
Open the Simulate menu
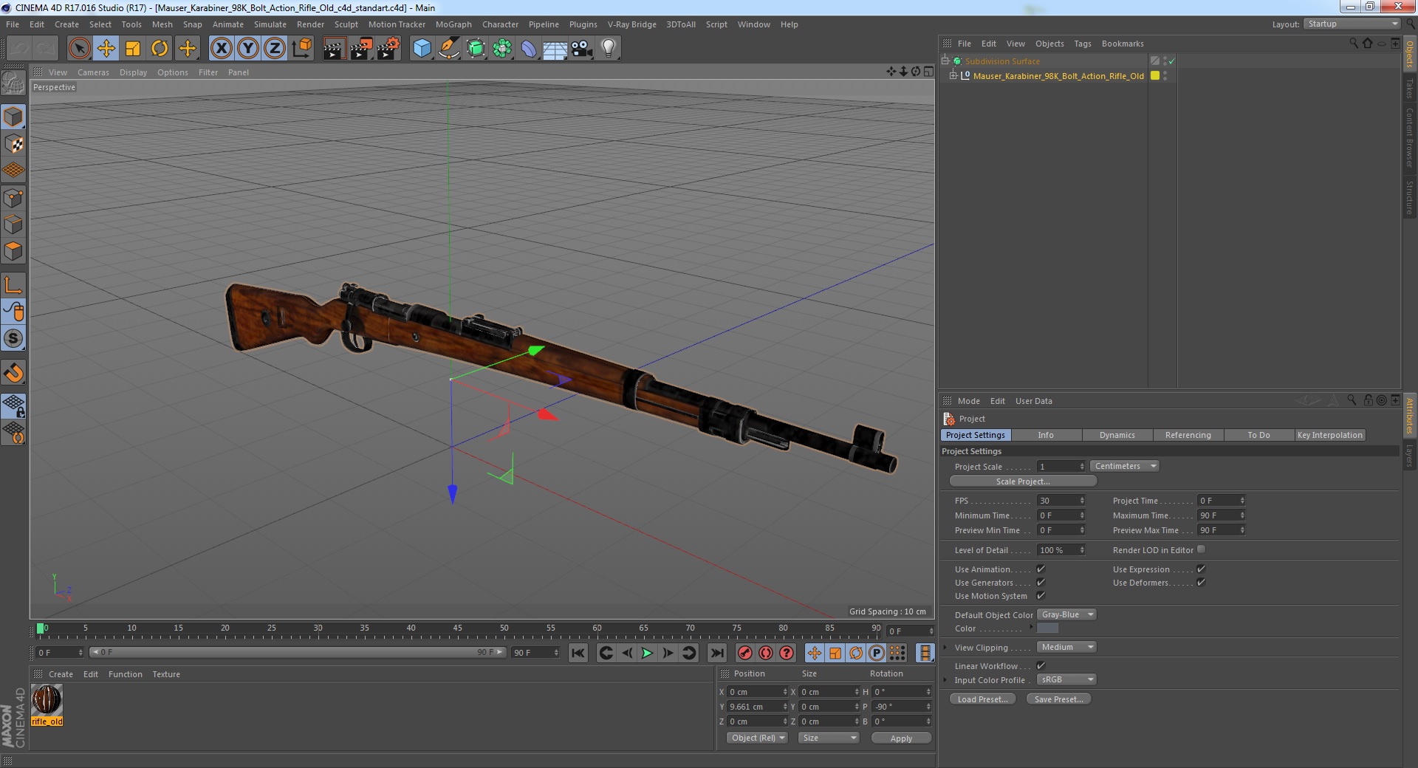(x=270, y=24)
